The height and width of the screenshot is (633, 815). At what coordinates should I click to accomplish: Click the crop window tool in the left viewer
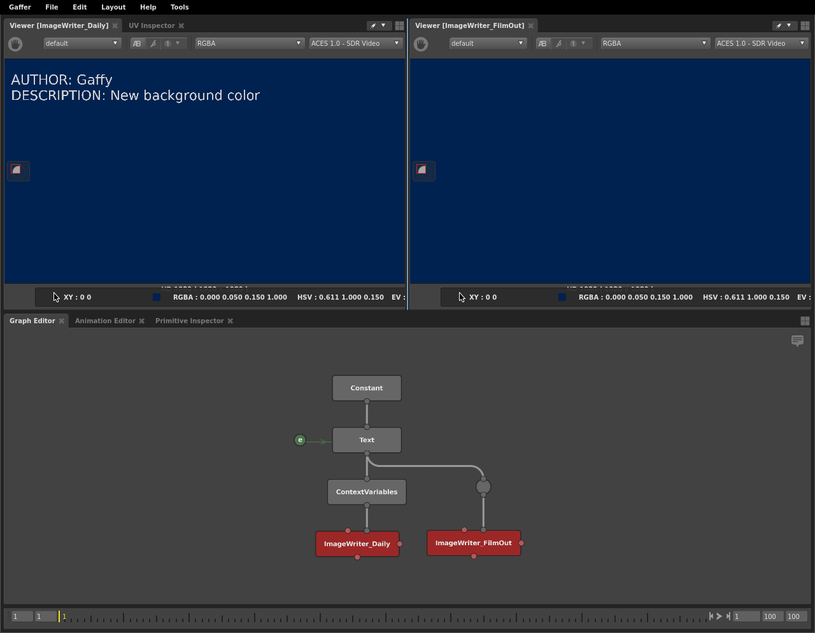coord(17,170)
